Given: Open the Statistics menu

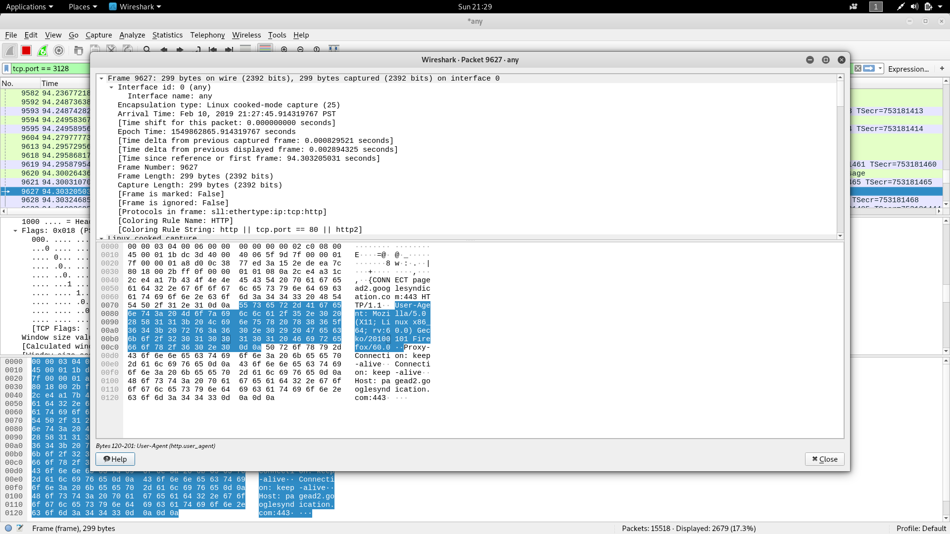Looking at the screenshot, I should tap(167, 35).
